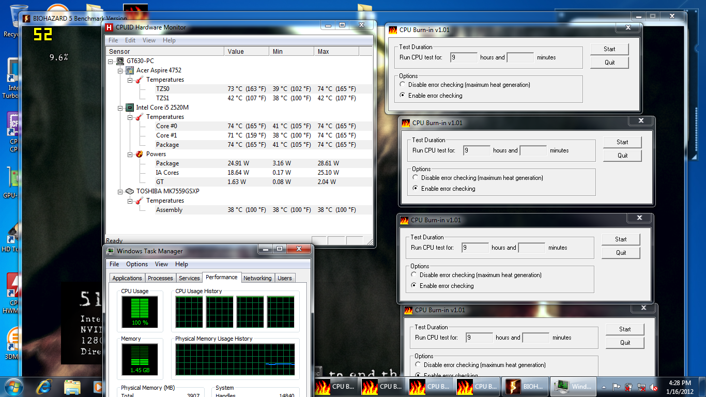Click the GT630-PC computer icon in HWMonitor
Viewport: 706px width, 397px height.
(x=120, y=61)
